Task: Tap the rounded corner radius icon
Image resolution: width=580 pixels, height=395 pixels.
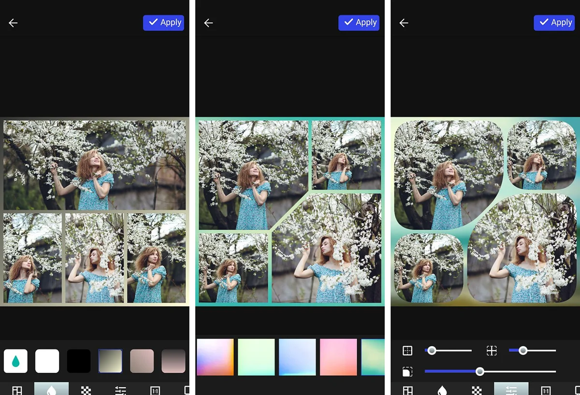Action: point(407,371)
